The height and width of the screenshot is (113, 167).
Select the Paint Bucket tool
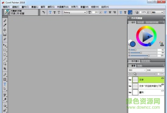tap(5, 30)
